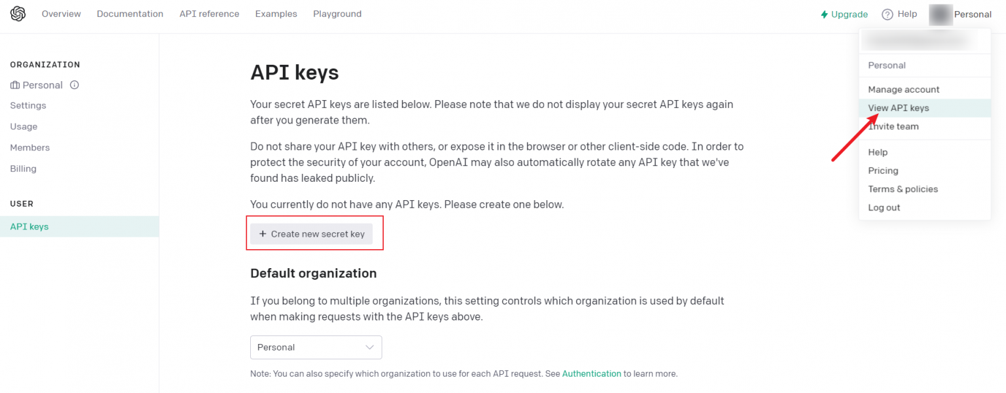Click the plus icon on the secret key button
This screenshot has width=1006, height=393.
pyautogui.click(x=263, y=233)
